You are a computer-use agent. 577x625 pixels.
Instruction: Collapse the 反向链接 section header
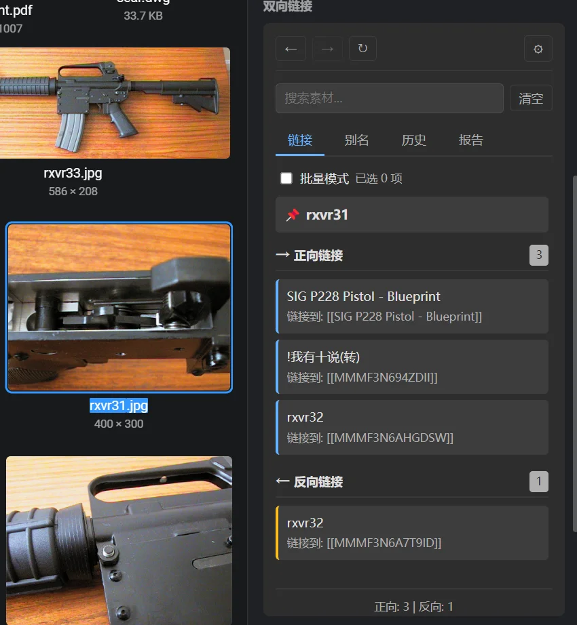click(x=318, y=482)
